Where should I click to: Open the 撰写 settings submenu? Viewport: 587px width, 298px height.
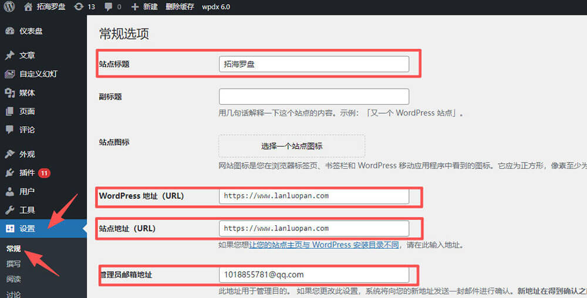pyautogui.click(x=13, y=263)
